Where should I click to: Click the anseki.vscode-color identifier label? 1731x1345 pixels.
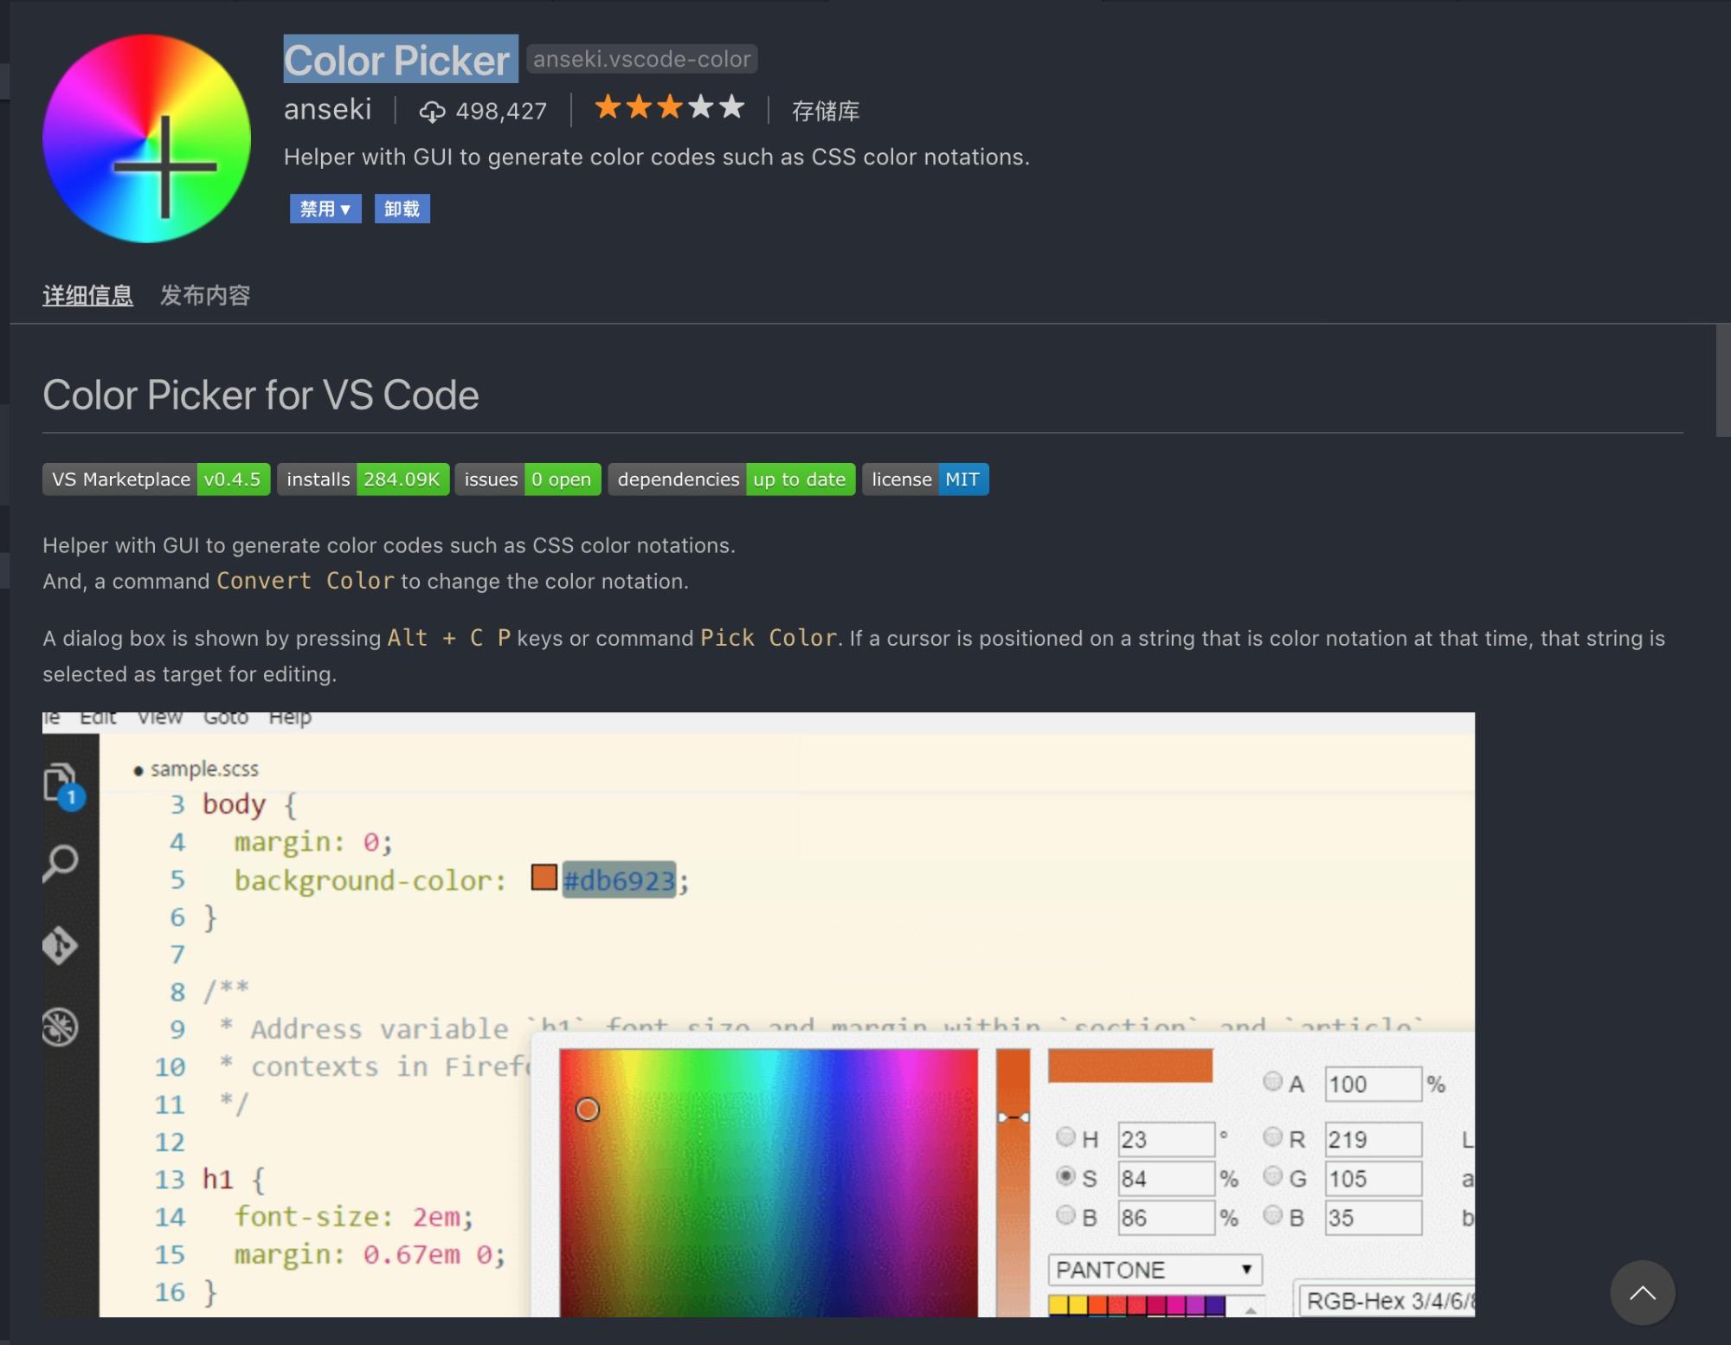tap(642, 59)
